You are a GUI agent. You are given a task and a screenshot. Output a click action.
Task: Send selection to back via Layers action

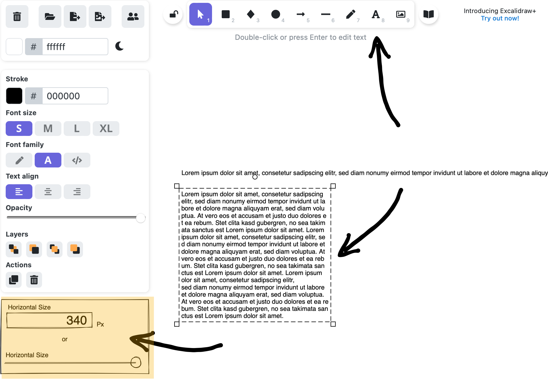point(13,249)
